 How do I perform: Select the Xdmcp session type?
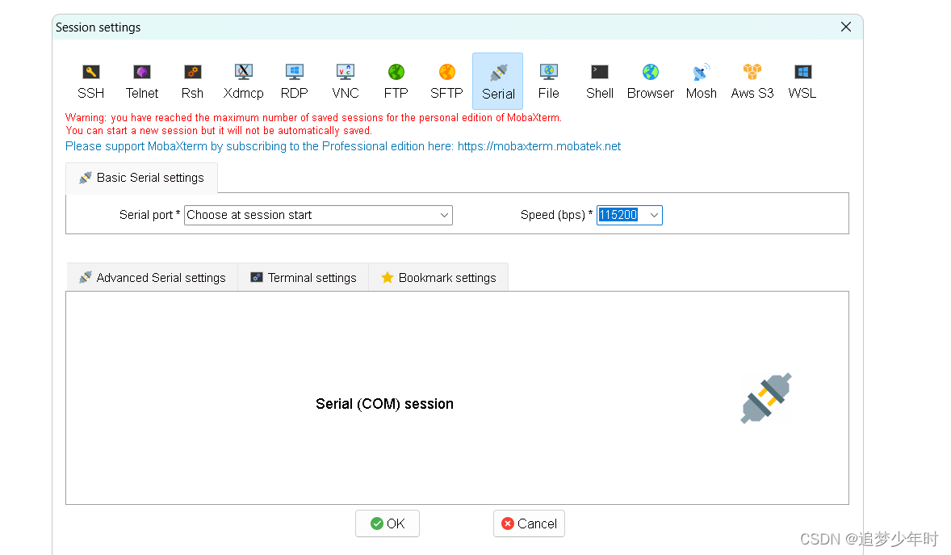click(x=243, y=82)
